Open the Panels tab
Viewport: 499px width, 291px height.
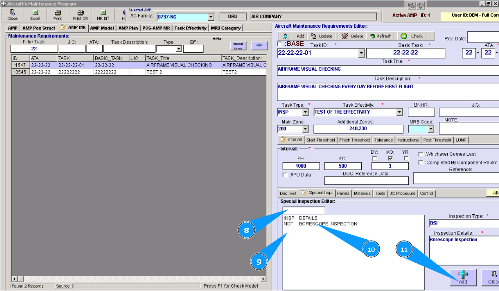point(343,194)
